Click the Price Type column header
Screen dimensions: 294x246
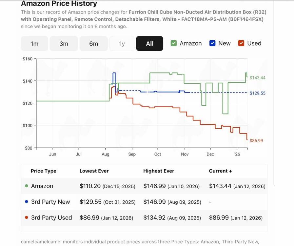(44, 171)
